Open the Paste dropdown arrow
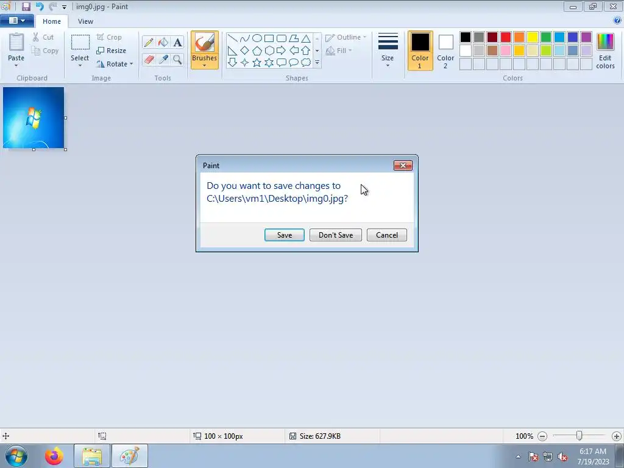 pyautogui.click(x=16, y=66)
